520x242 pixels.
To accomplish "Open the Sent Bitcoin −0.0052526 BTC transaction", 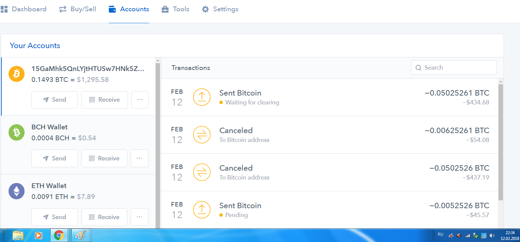I will [x=330, y=210].
